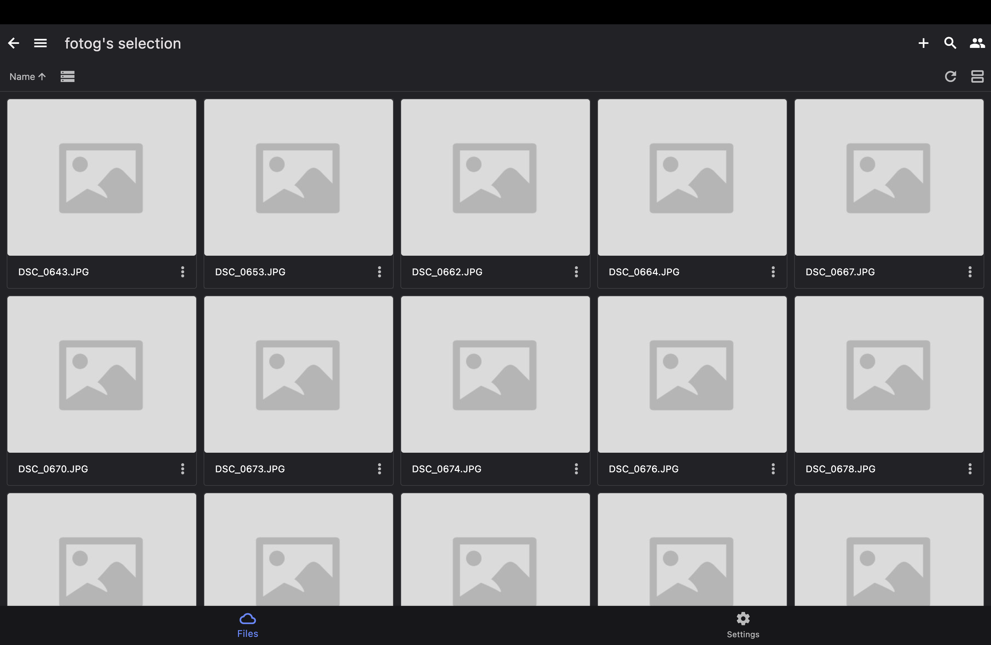This screenshot has height=645, width=991.
Task: Click the DSC_0678.JPG file name
Action: coord(840,469)
